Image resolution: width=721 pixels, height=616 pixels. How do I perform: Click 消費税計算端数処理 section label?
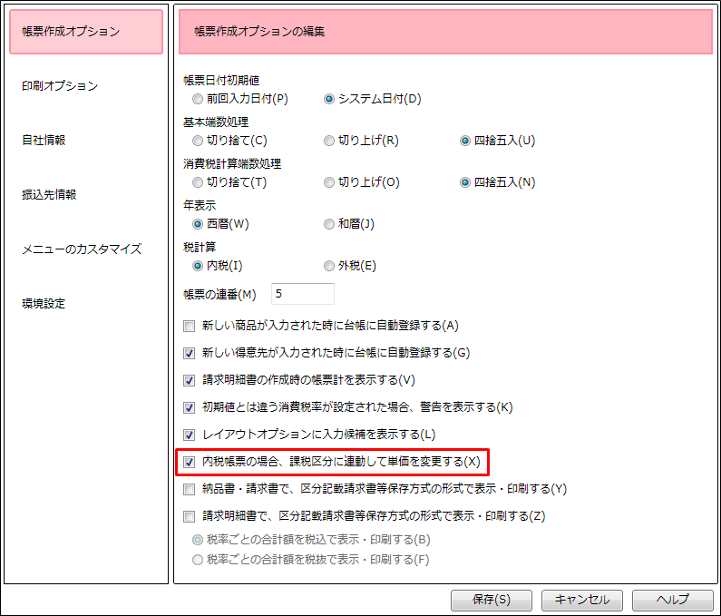tap(232, 164)
